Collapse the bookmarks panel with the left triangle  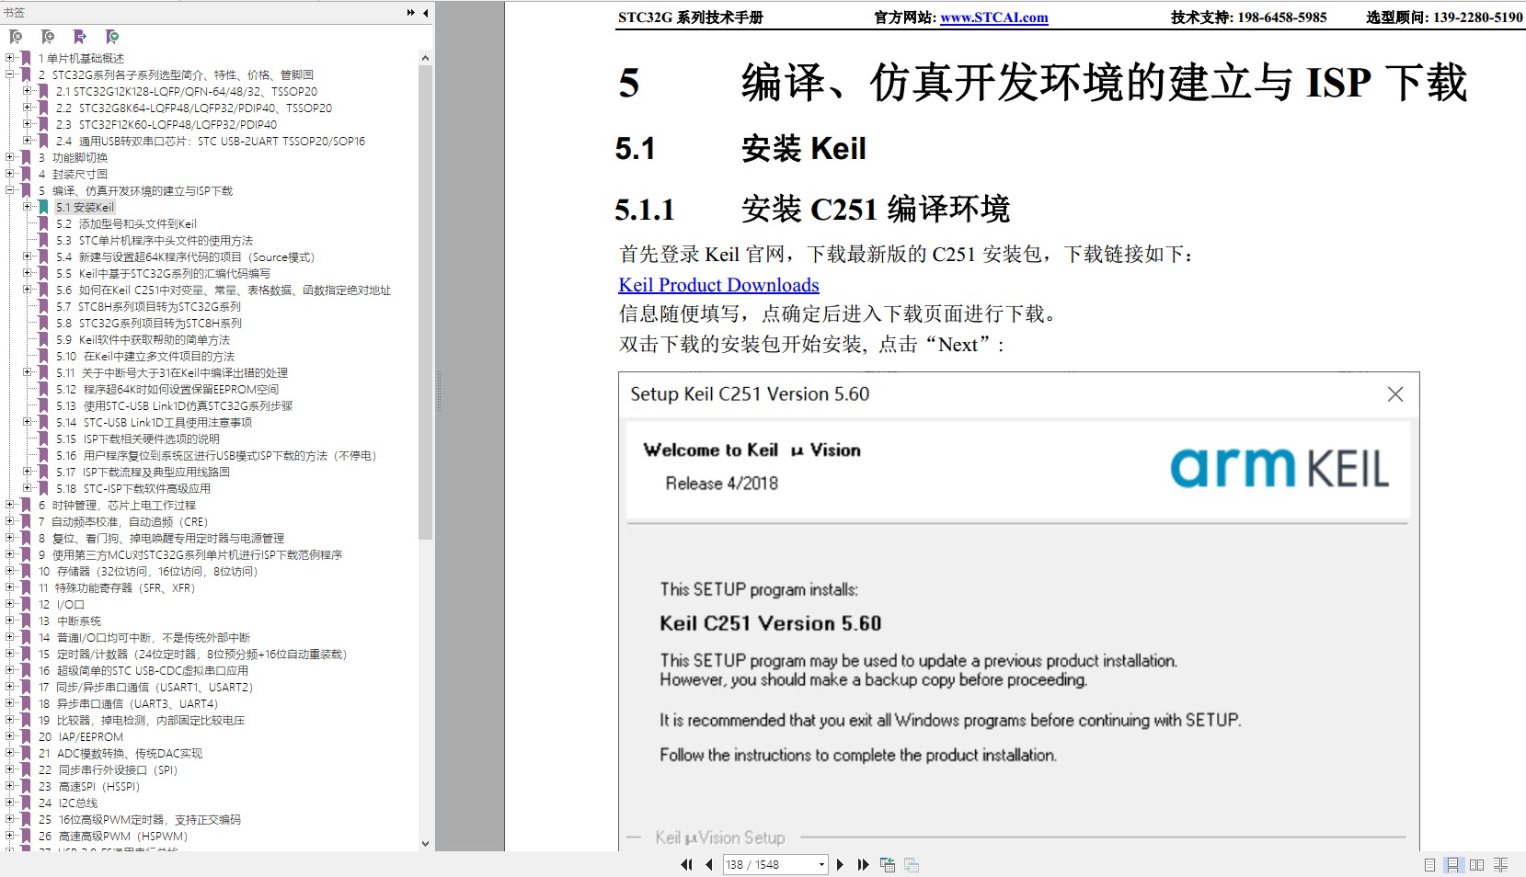click(x=425, y=13)
